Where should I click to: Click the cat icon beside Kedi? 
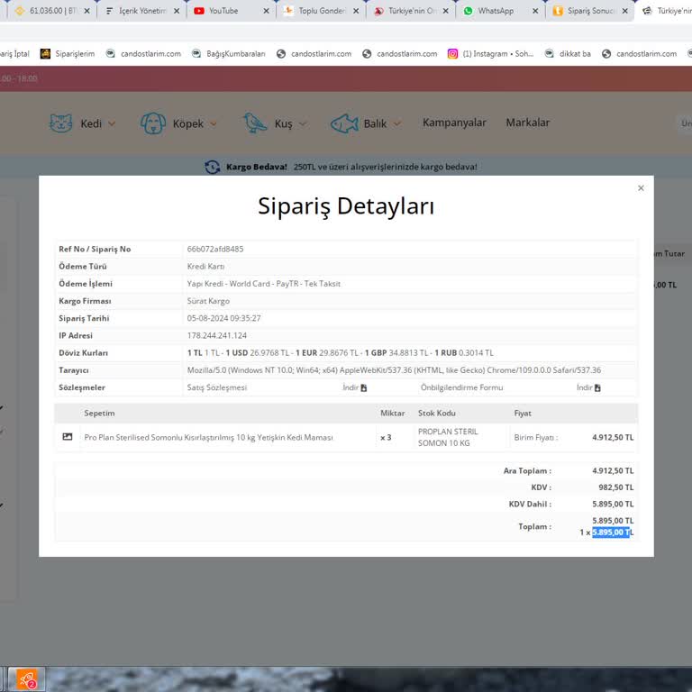tap(60, 123)
